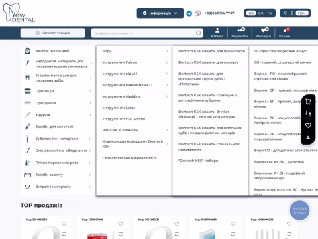318x239 pixels.
Task: Add fifth TOP product to favorites
Action: tap(289, 224)
